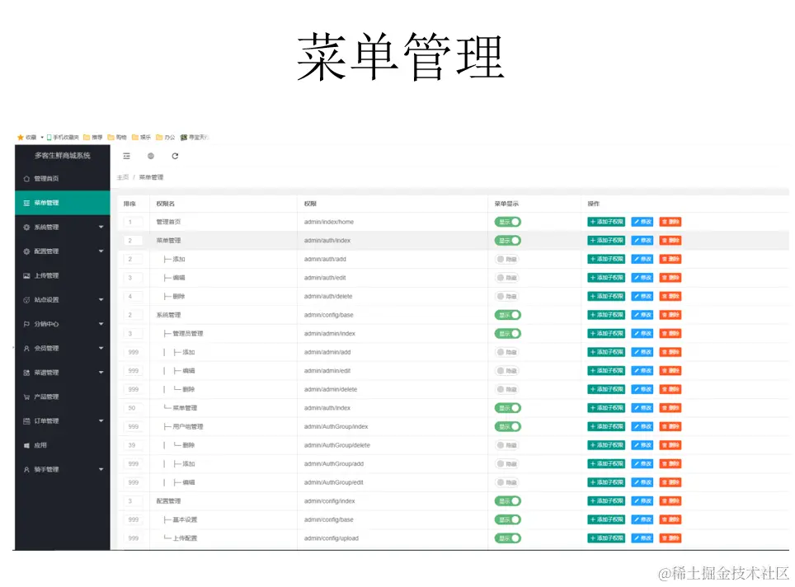This screenshot has height=587, width=795.
Task: Expand the 会员管理 sidebar submenu
Action: pos(48,348)
